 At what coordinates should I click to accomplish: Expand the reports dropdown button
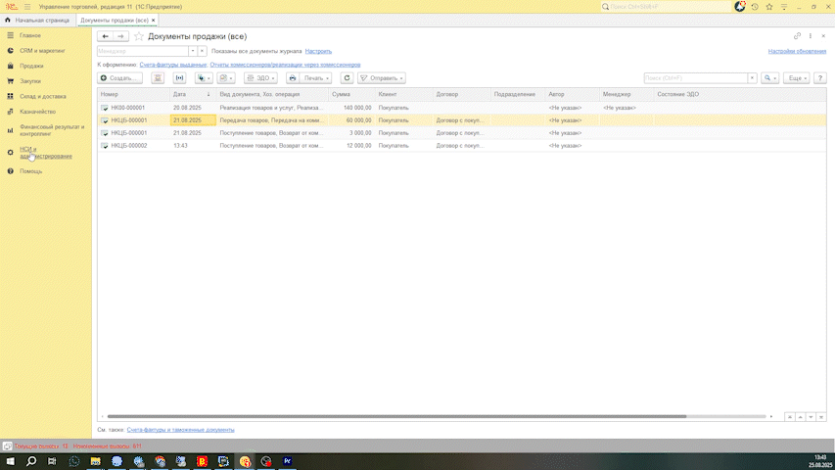[226, 78]
